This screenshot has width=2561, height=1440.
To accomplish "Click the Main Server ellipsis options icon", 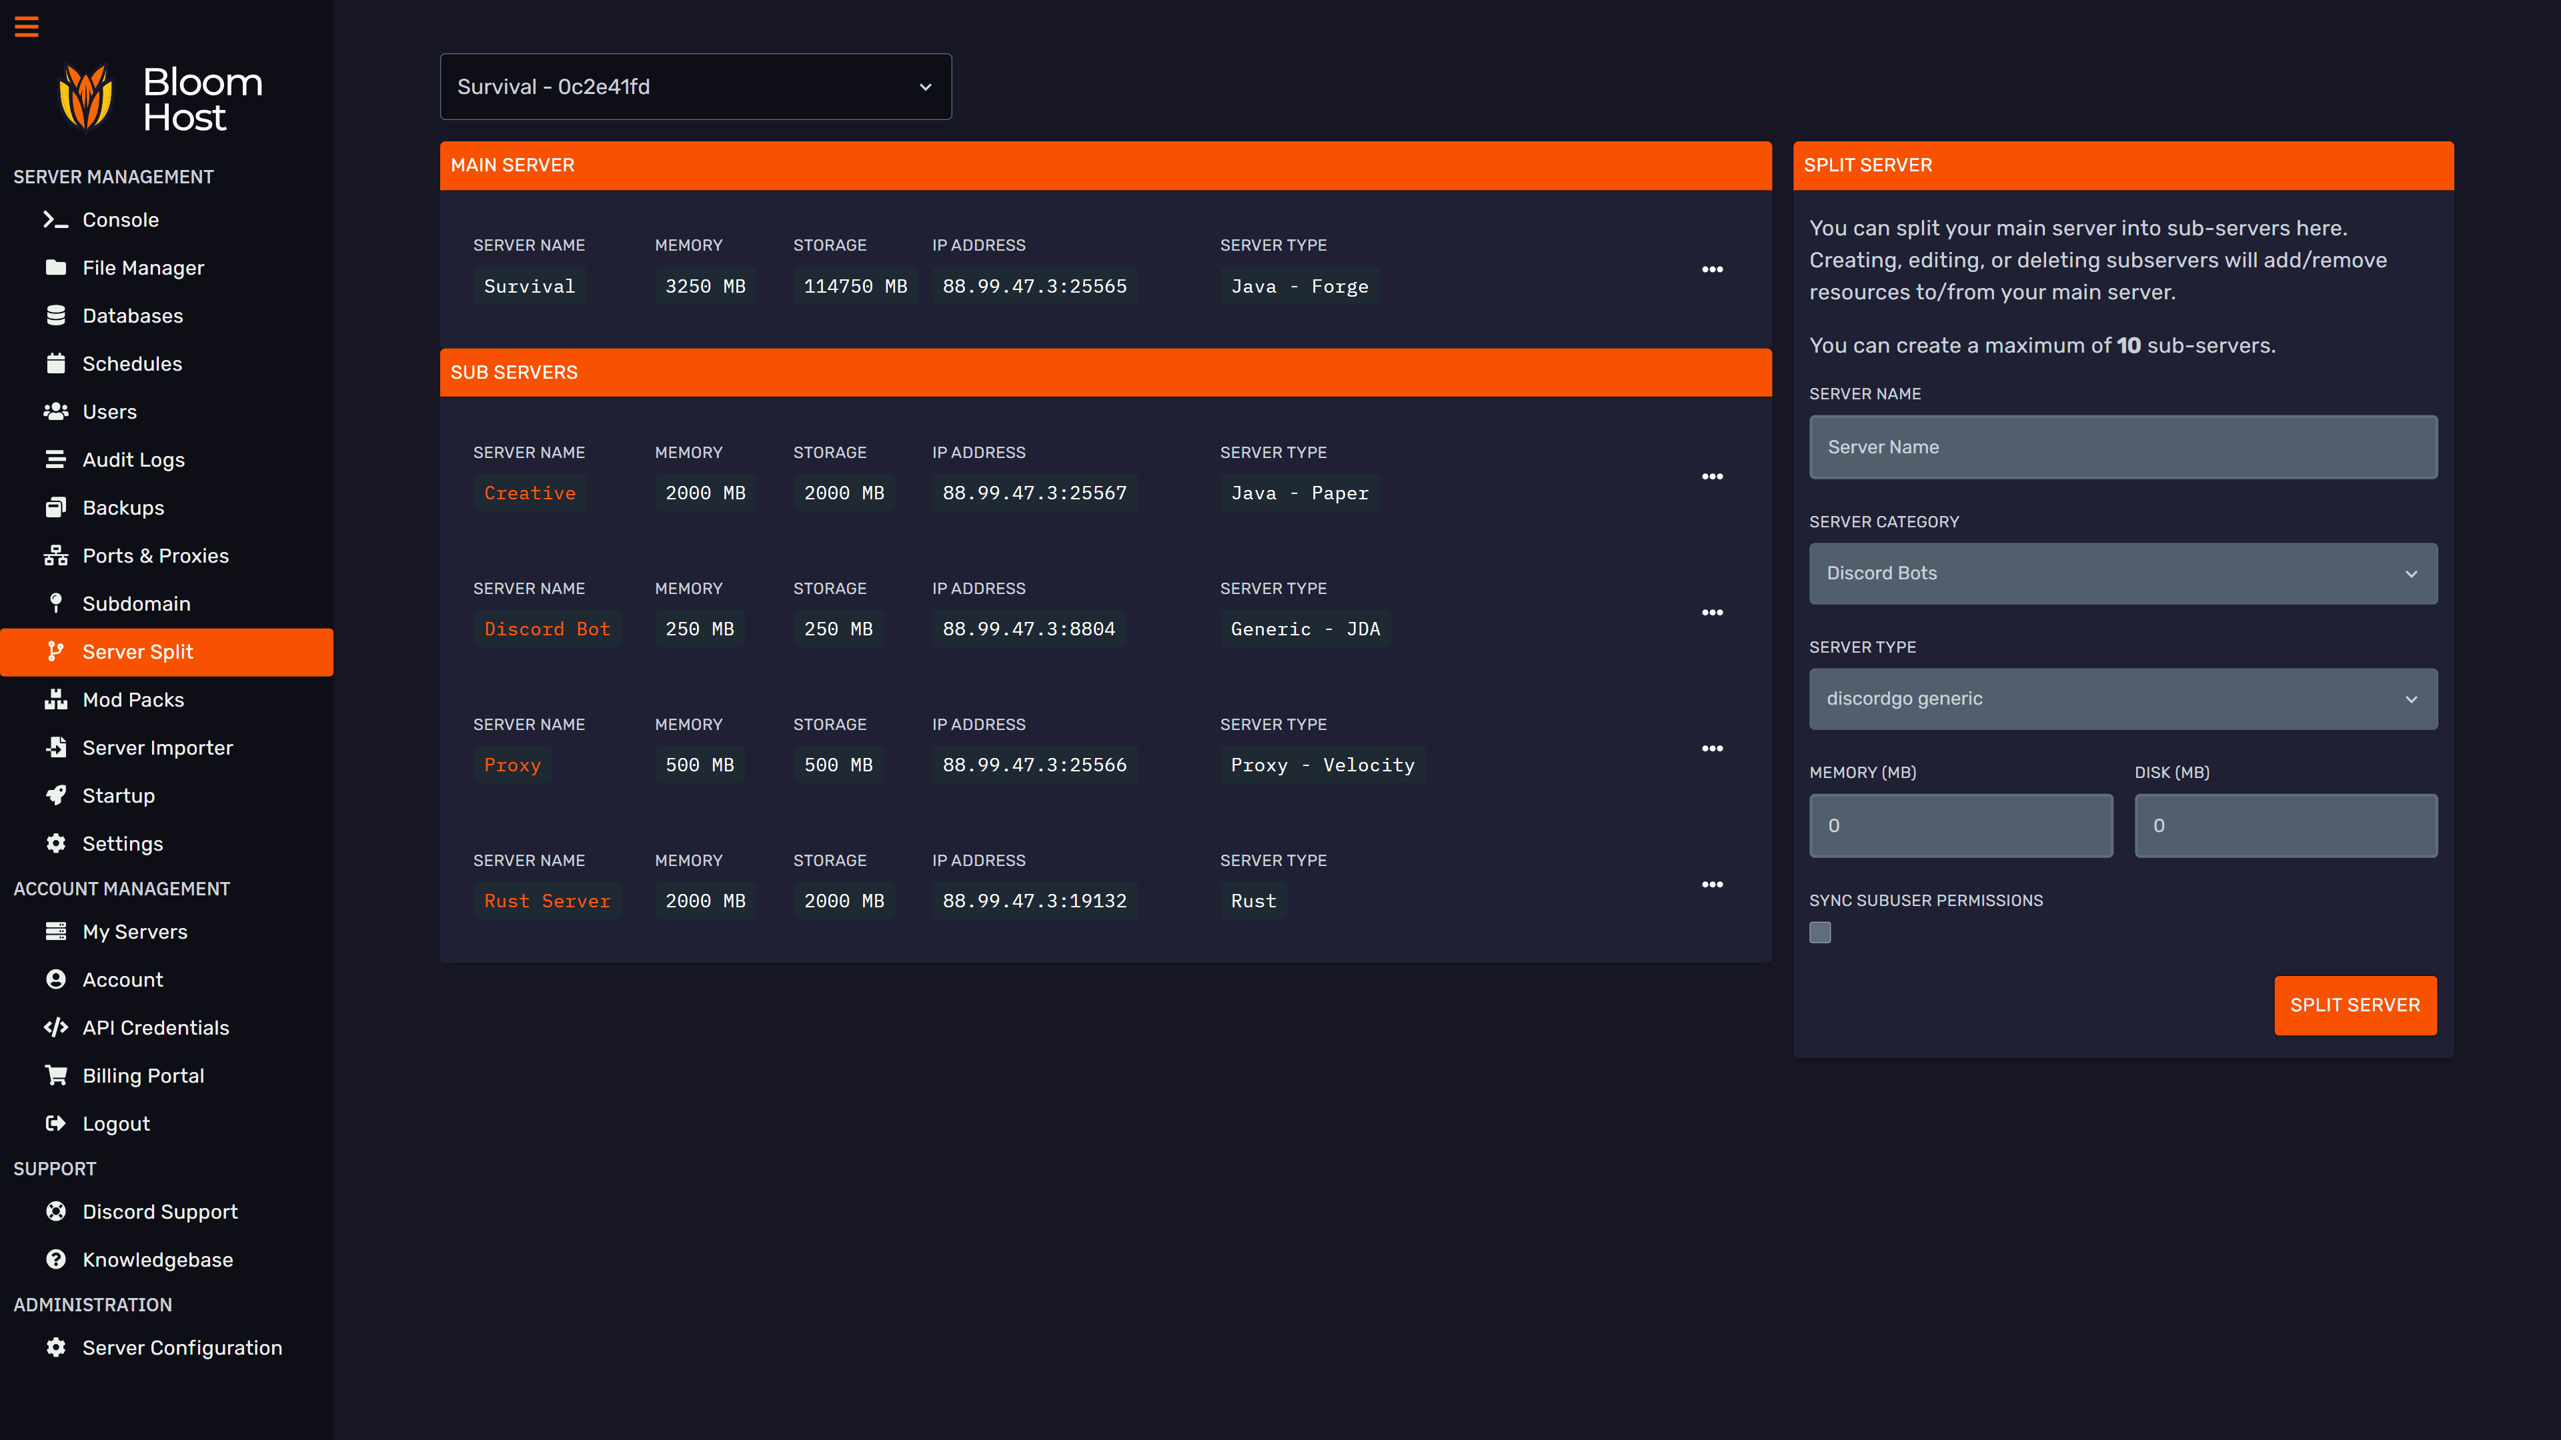I will [1712, 269].
